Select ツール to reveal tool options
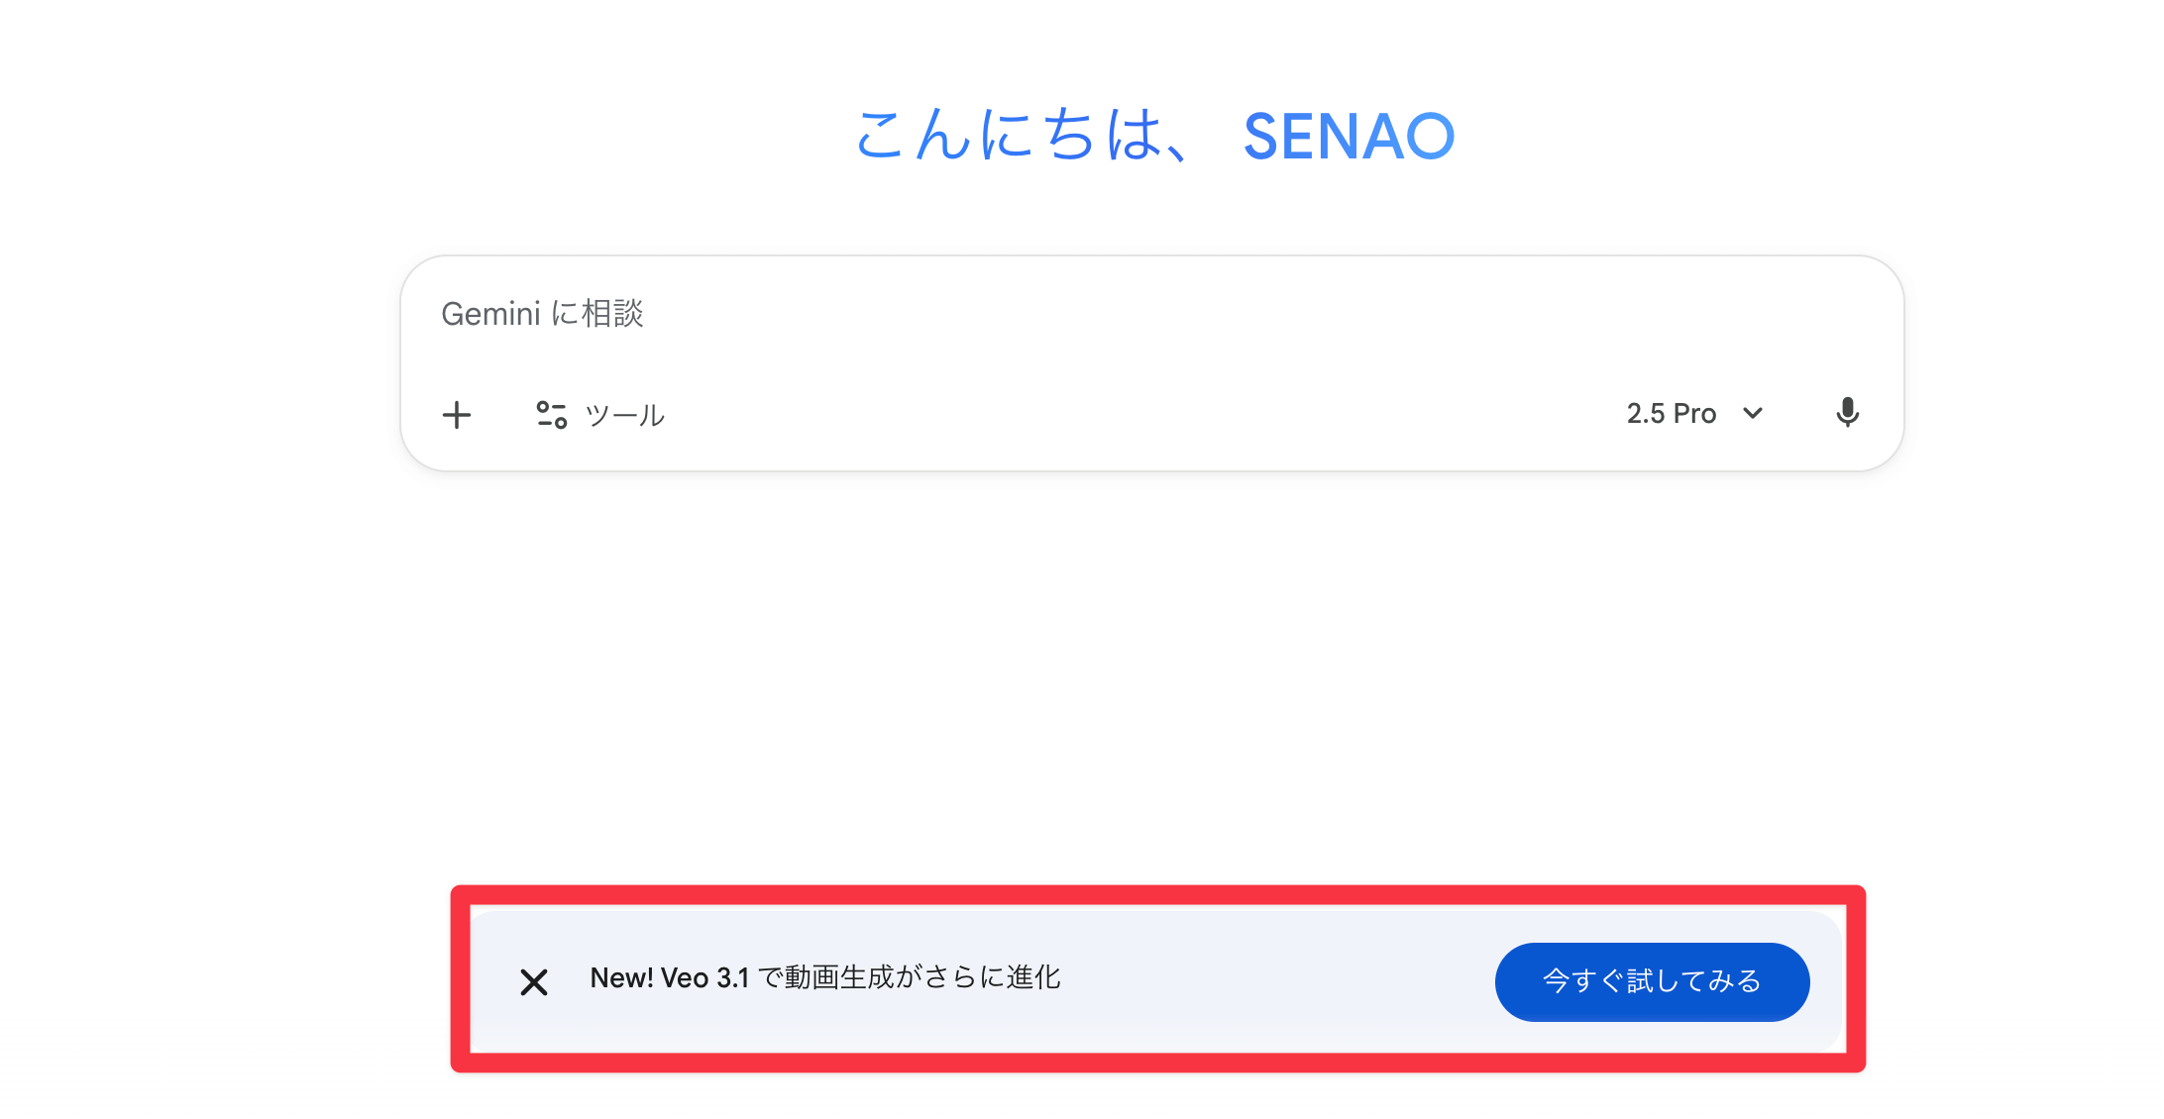This screenshot has height=1119, width=2164. [624, 414]
